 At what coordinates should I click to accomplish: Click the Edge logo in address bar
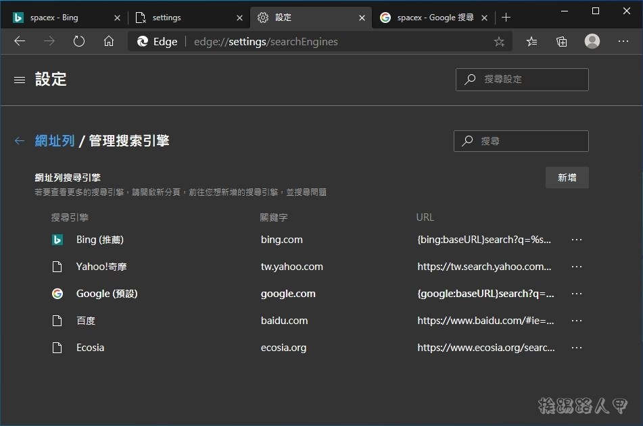pos(142,41)
